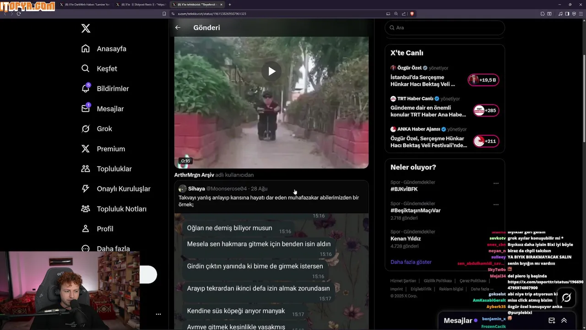This screenshot has height=330, width=586.
Task: Click the bookmark icon in the address bar
Action: [164, 14]
